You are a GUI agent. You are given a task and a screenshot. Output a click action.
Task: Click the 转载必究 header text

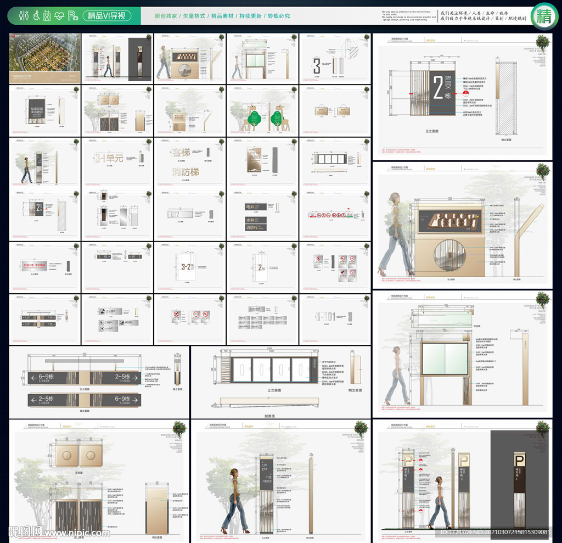click(278, 16)
